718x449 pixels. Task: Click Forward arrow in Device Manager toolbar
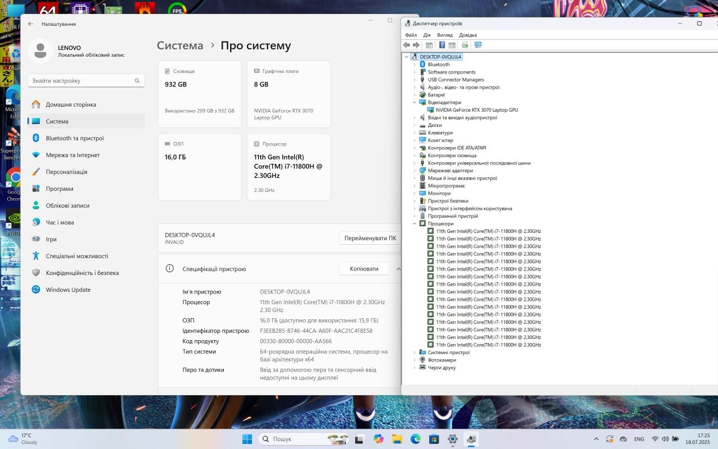416,45
